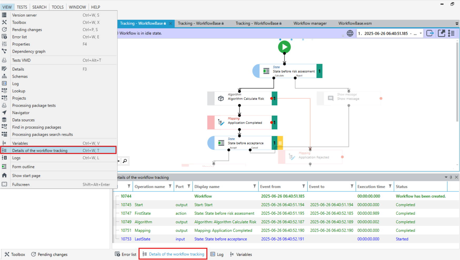Image resolution: width=460 pixels, height=260 pixels.
Task: Filter the Event from column
Action: 303,186
